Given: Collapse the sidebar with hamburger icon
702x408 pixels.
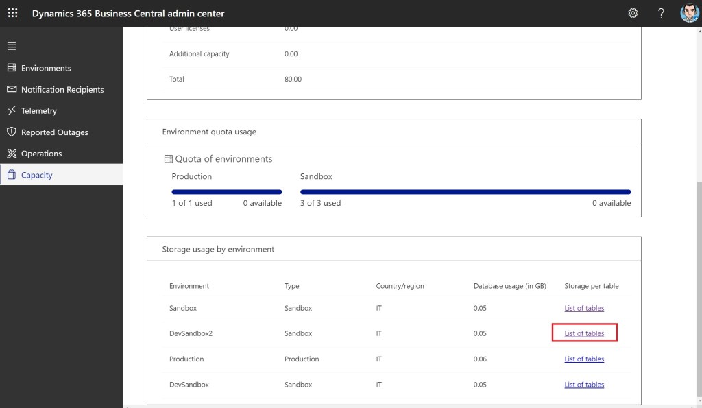Looking at the screenshot, I should tap(12, 46).
